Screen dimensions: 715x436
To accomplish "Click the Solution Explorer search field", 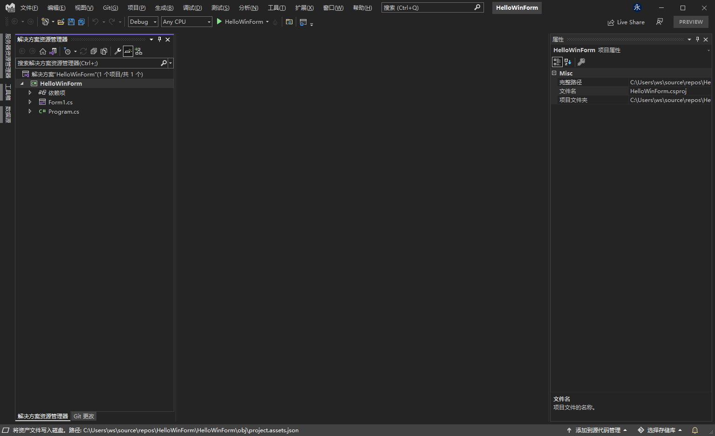I will click(x=88, y=63).
